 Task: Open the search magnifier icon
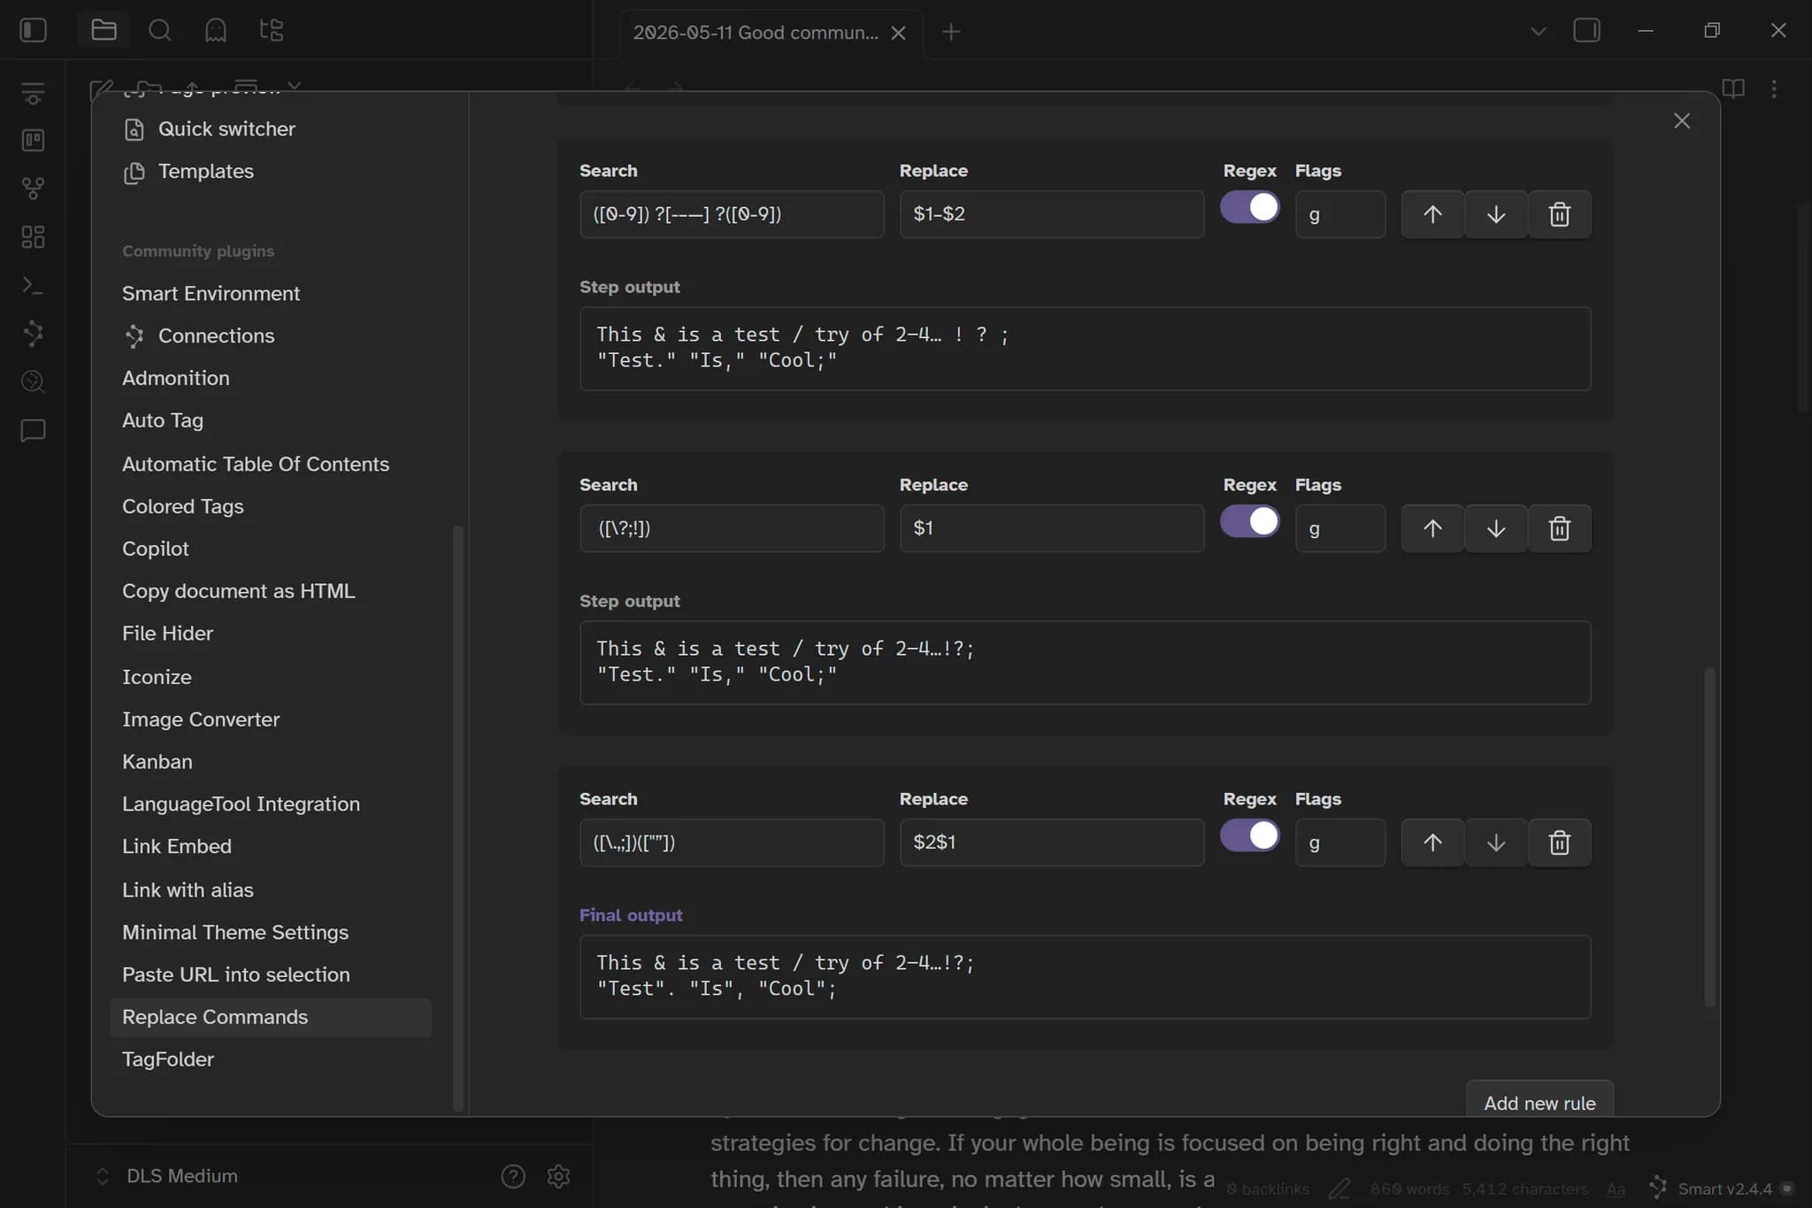click(159, 30)
